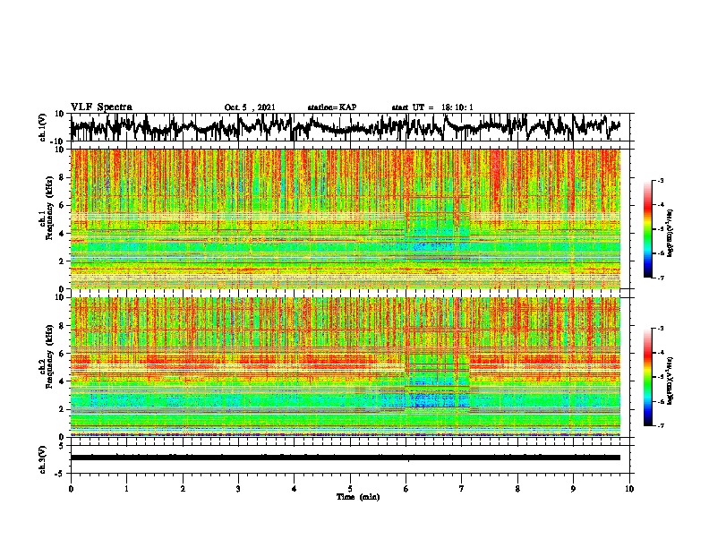Click the '-3' label on ch.2 colorbar

tap(661, 329)
